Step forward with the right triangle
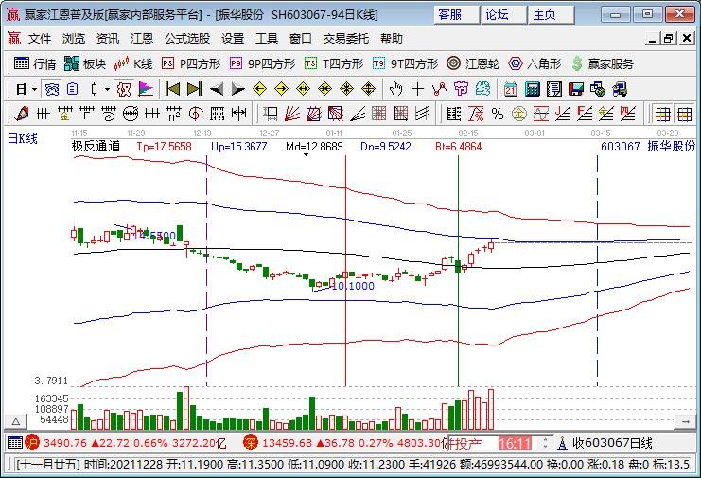 pos(237,89)
